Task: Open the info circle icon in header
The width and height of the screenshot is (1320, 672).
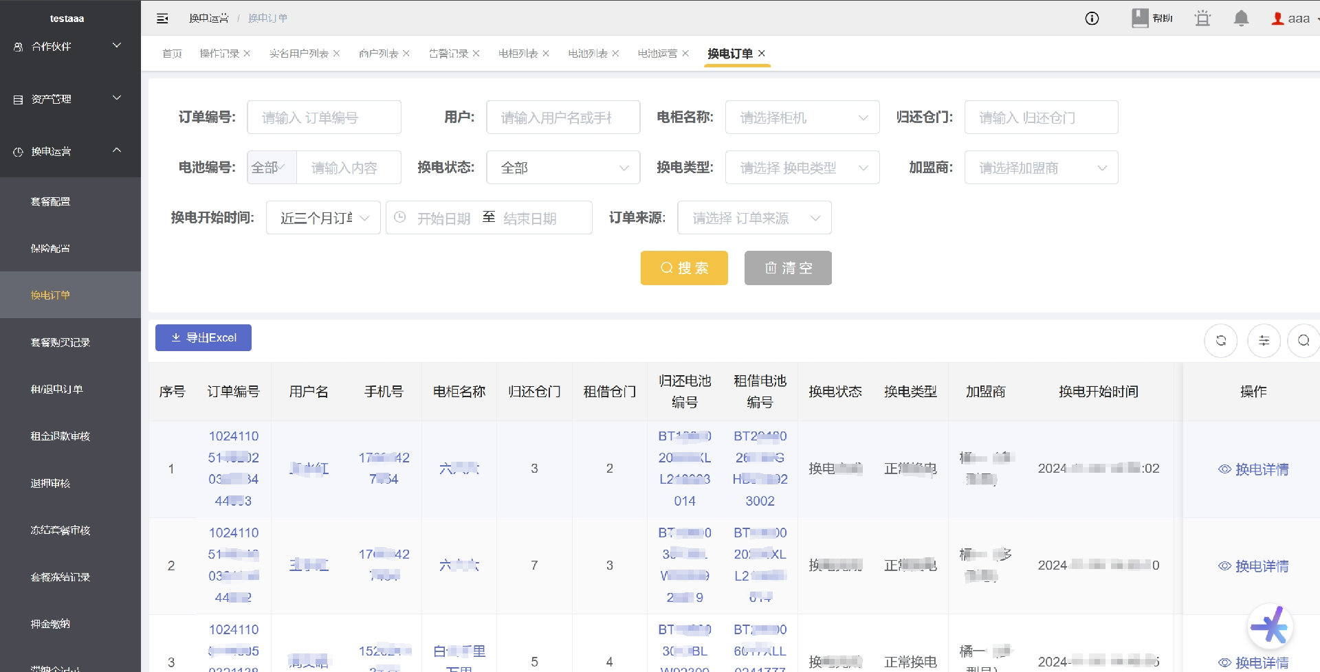Action: [x=1092, y=19]
